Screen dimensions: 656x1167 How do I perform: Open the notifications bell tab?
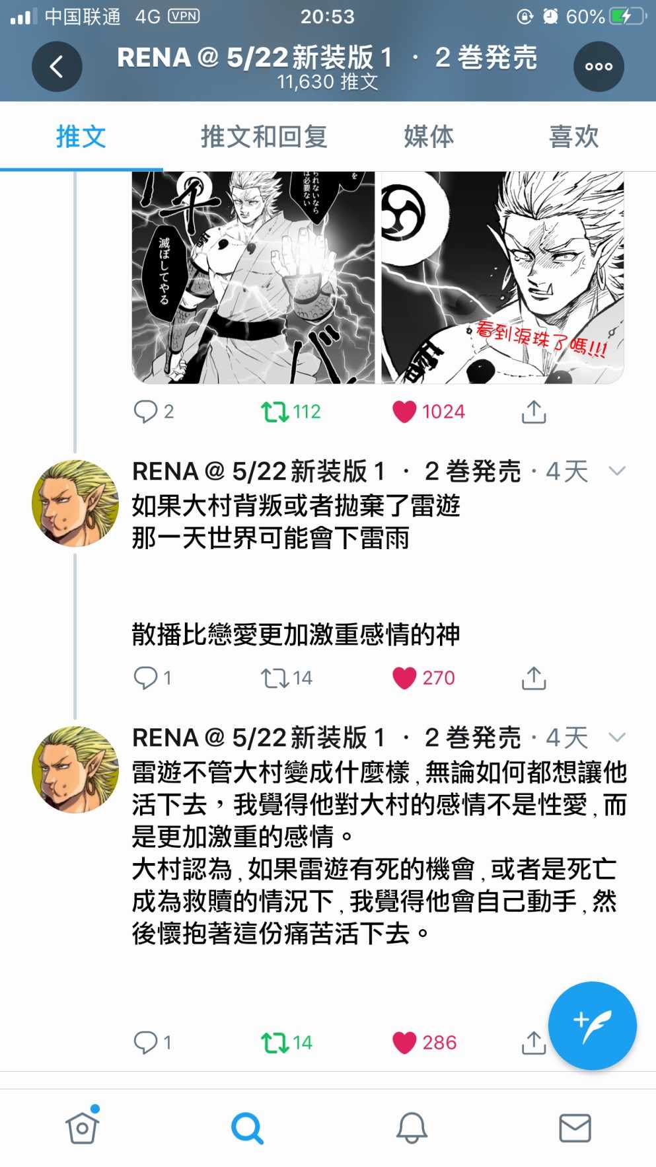point(411,1127)
